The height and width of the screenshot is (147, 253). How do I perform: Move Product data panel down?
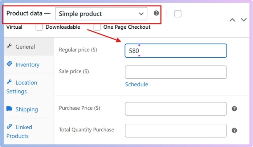(x=244, y=20)
